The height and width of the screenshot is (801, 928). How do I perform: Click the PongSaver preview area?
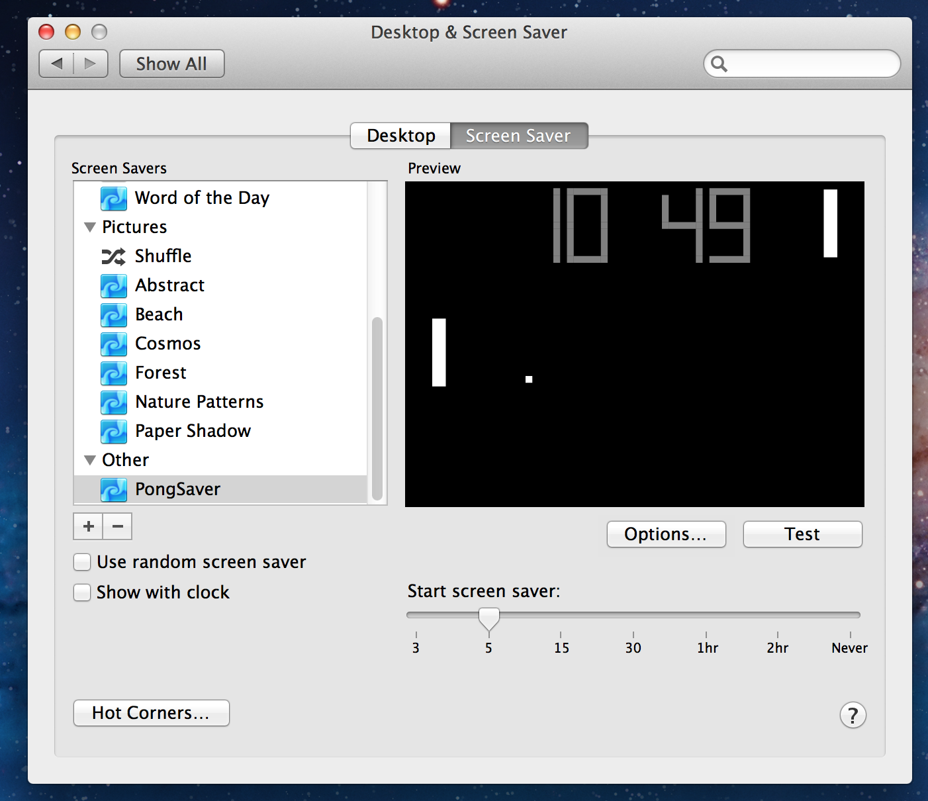pos(635,344)
